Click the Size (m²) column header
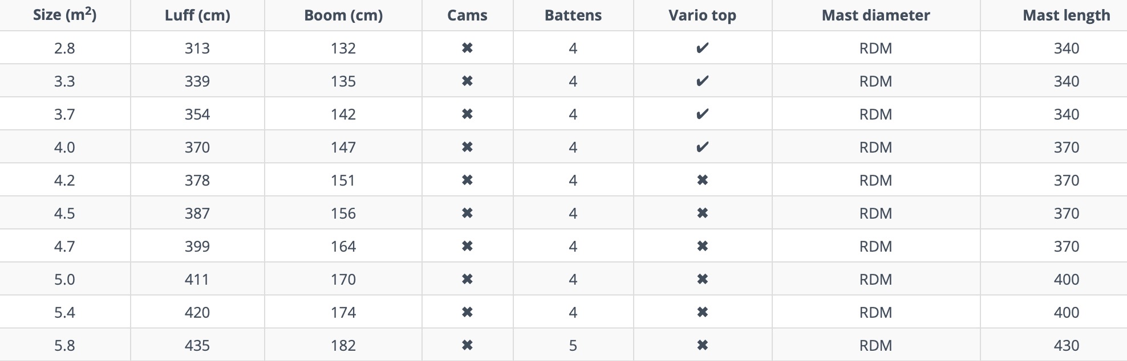This screenshot has height=361, width=1127. click(64, 15)
